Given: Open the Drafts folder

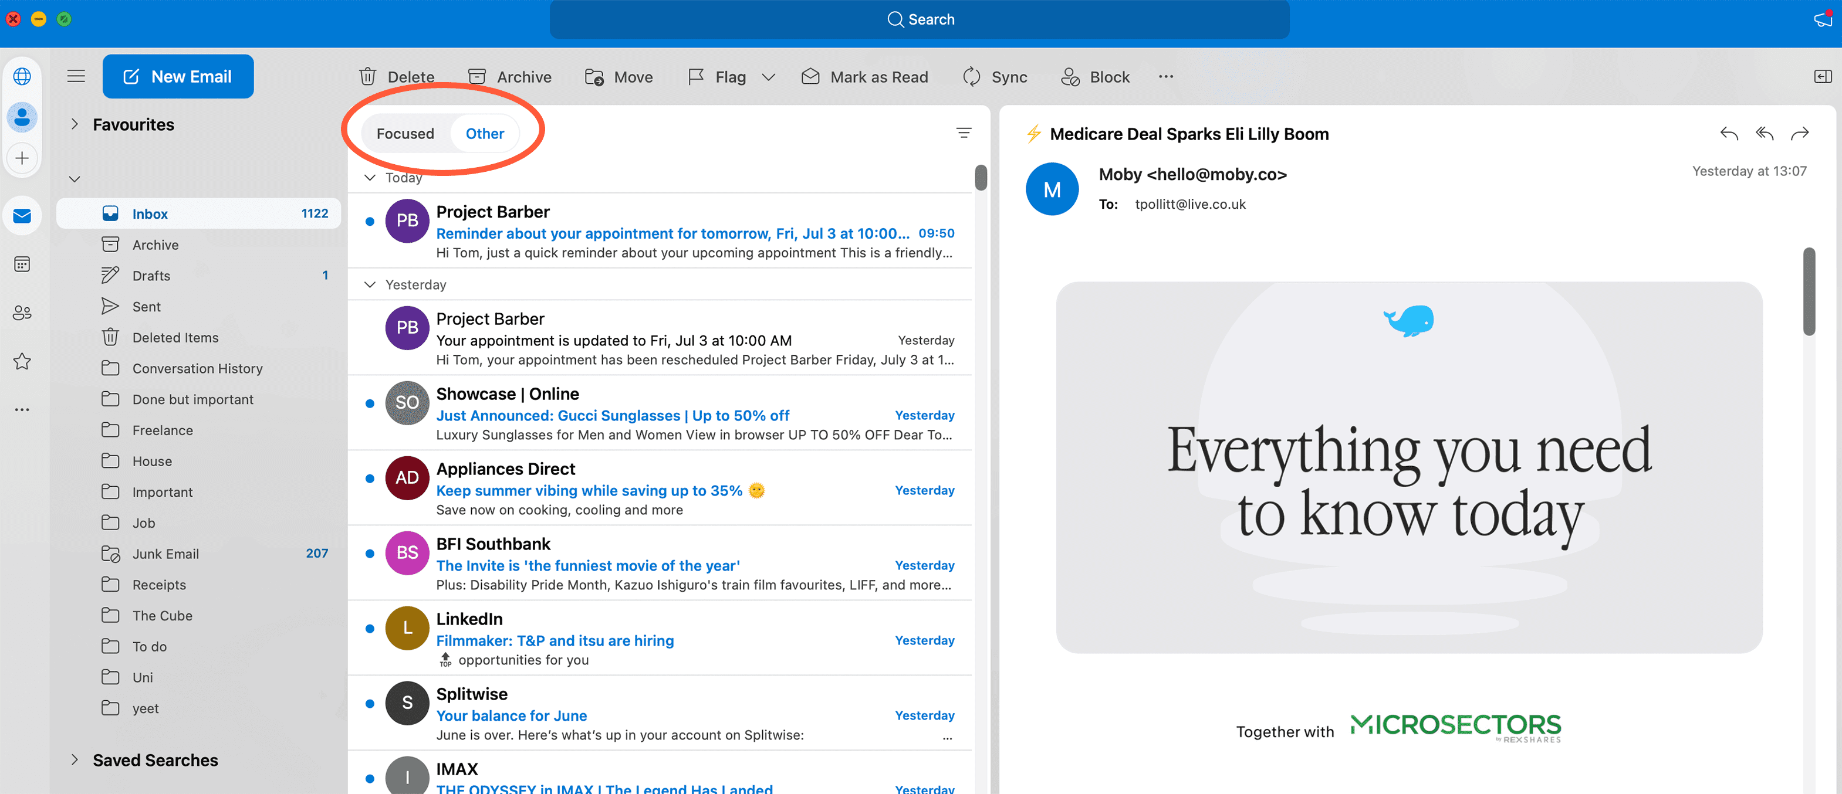Looking at the screenshot, I should click(199, 275).
